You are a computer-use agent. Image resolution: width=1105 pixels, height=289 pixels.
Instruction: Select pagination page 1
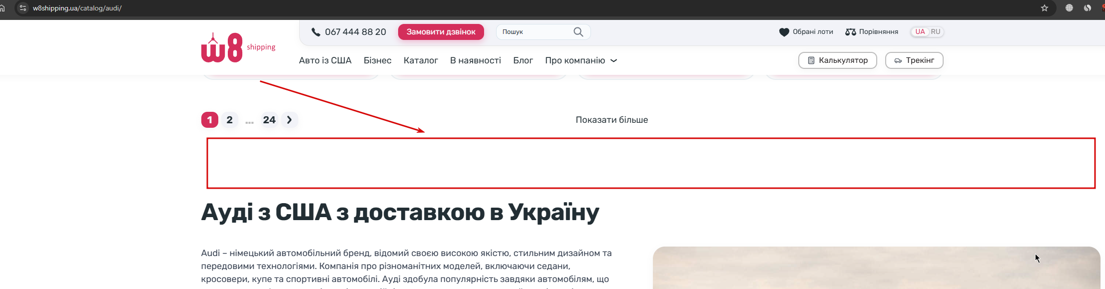tap(210, 120)
